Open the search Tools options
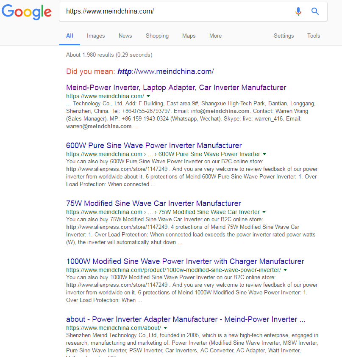This screenshot has width=342, height=357. pyautogui.click(x=314, y=36)
